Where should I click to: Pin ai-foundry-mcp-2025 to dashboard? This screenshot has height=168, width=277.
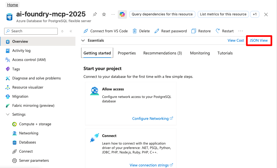point(95,14)
